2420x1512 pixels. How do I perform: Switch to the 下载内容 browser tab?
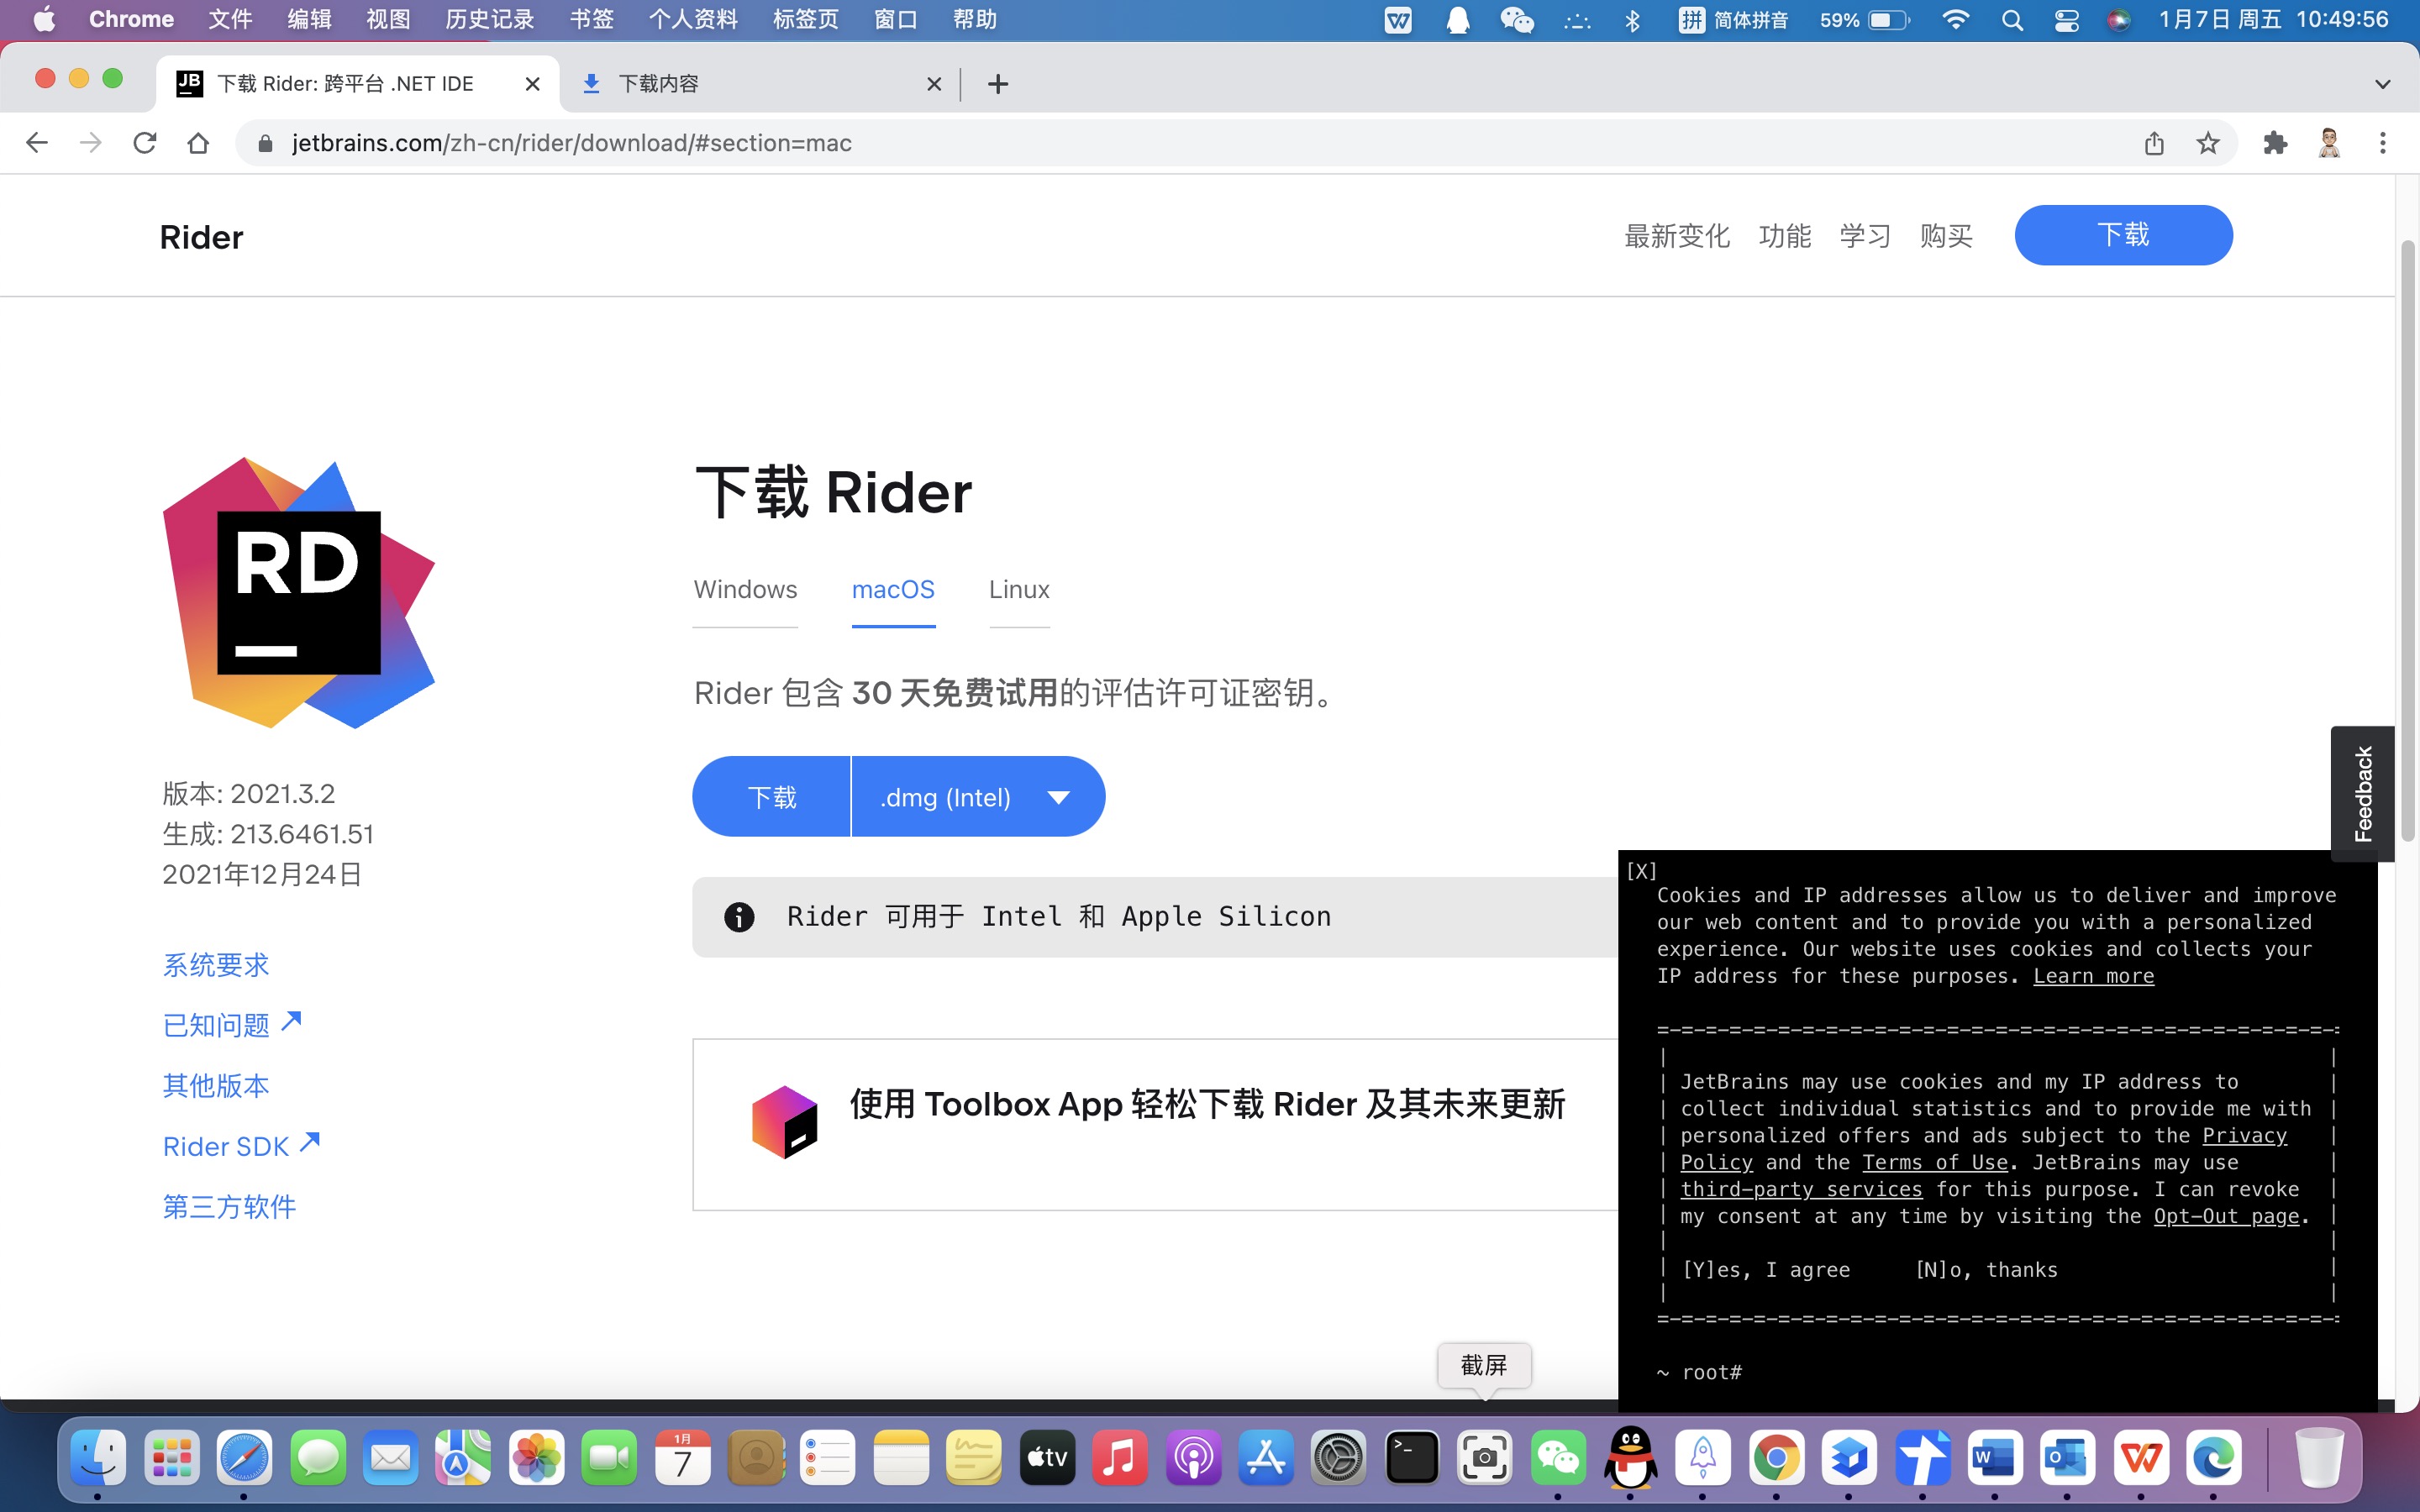(x=758, y=84)
